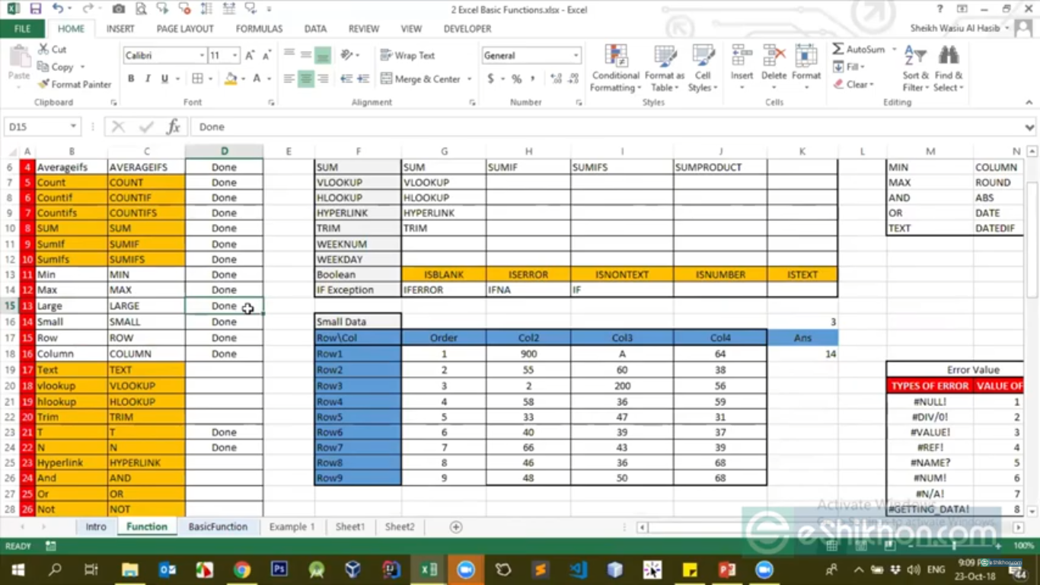Click the AutoSum sigma icon
1040x585 pixels.
(838, 49)
